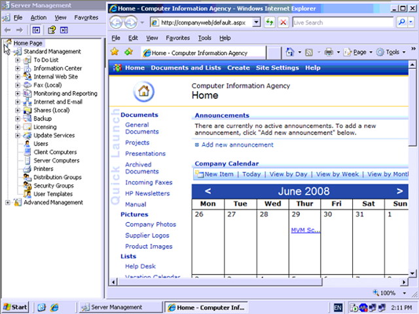
Task: Click in the Live Search input field
Action: click(x=343, y=22)
